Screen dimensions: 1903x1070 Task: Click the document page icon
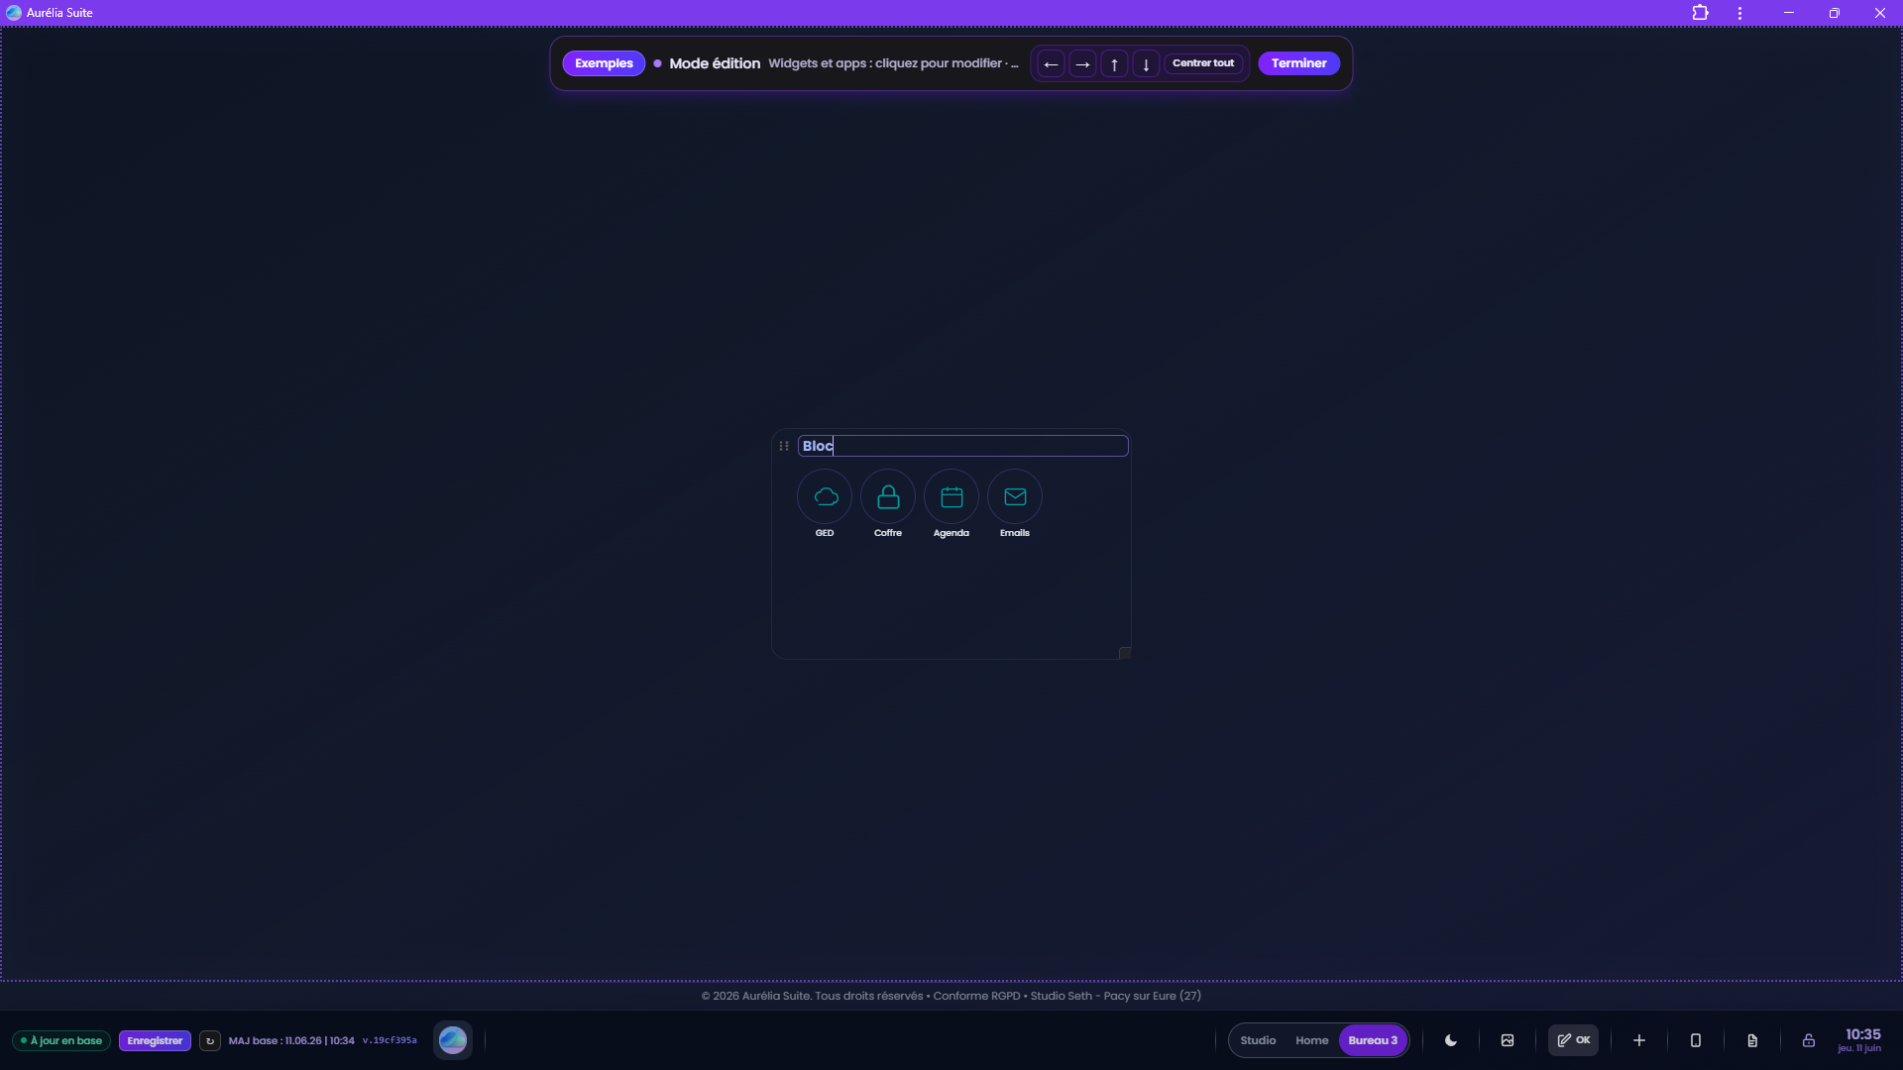(1752, 1040)
